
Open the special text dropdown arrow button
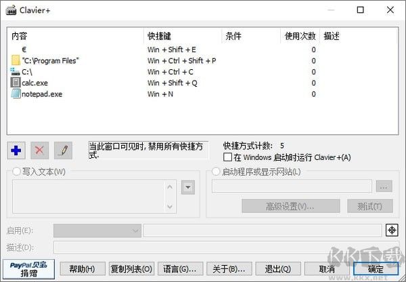coord(188,187)
